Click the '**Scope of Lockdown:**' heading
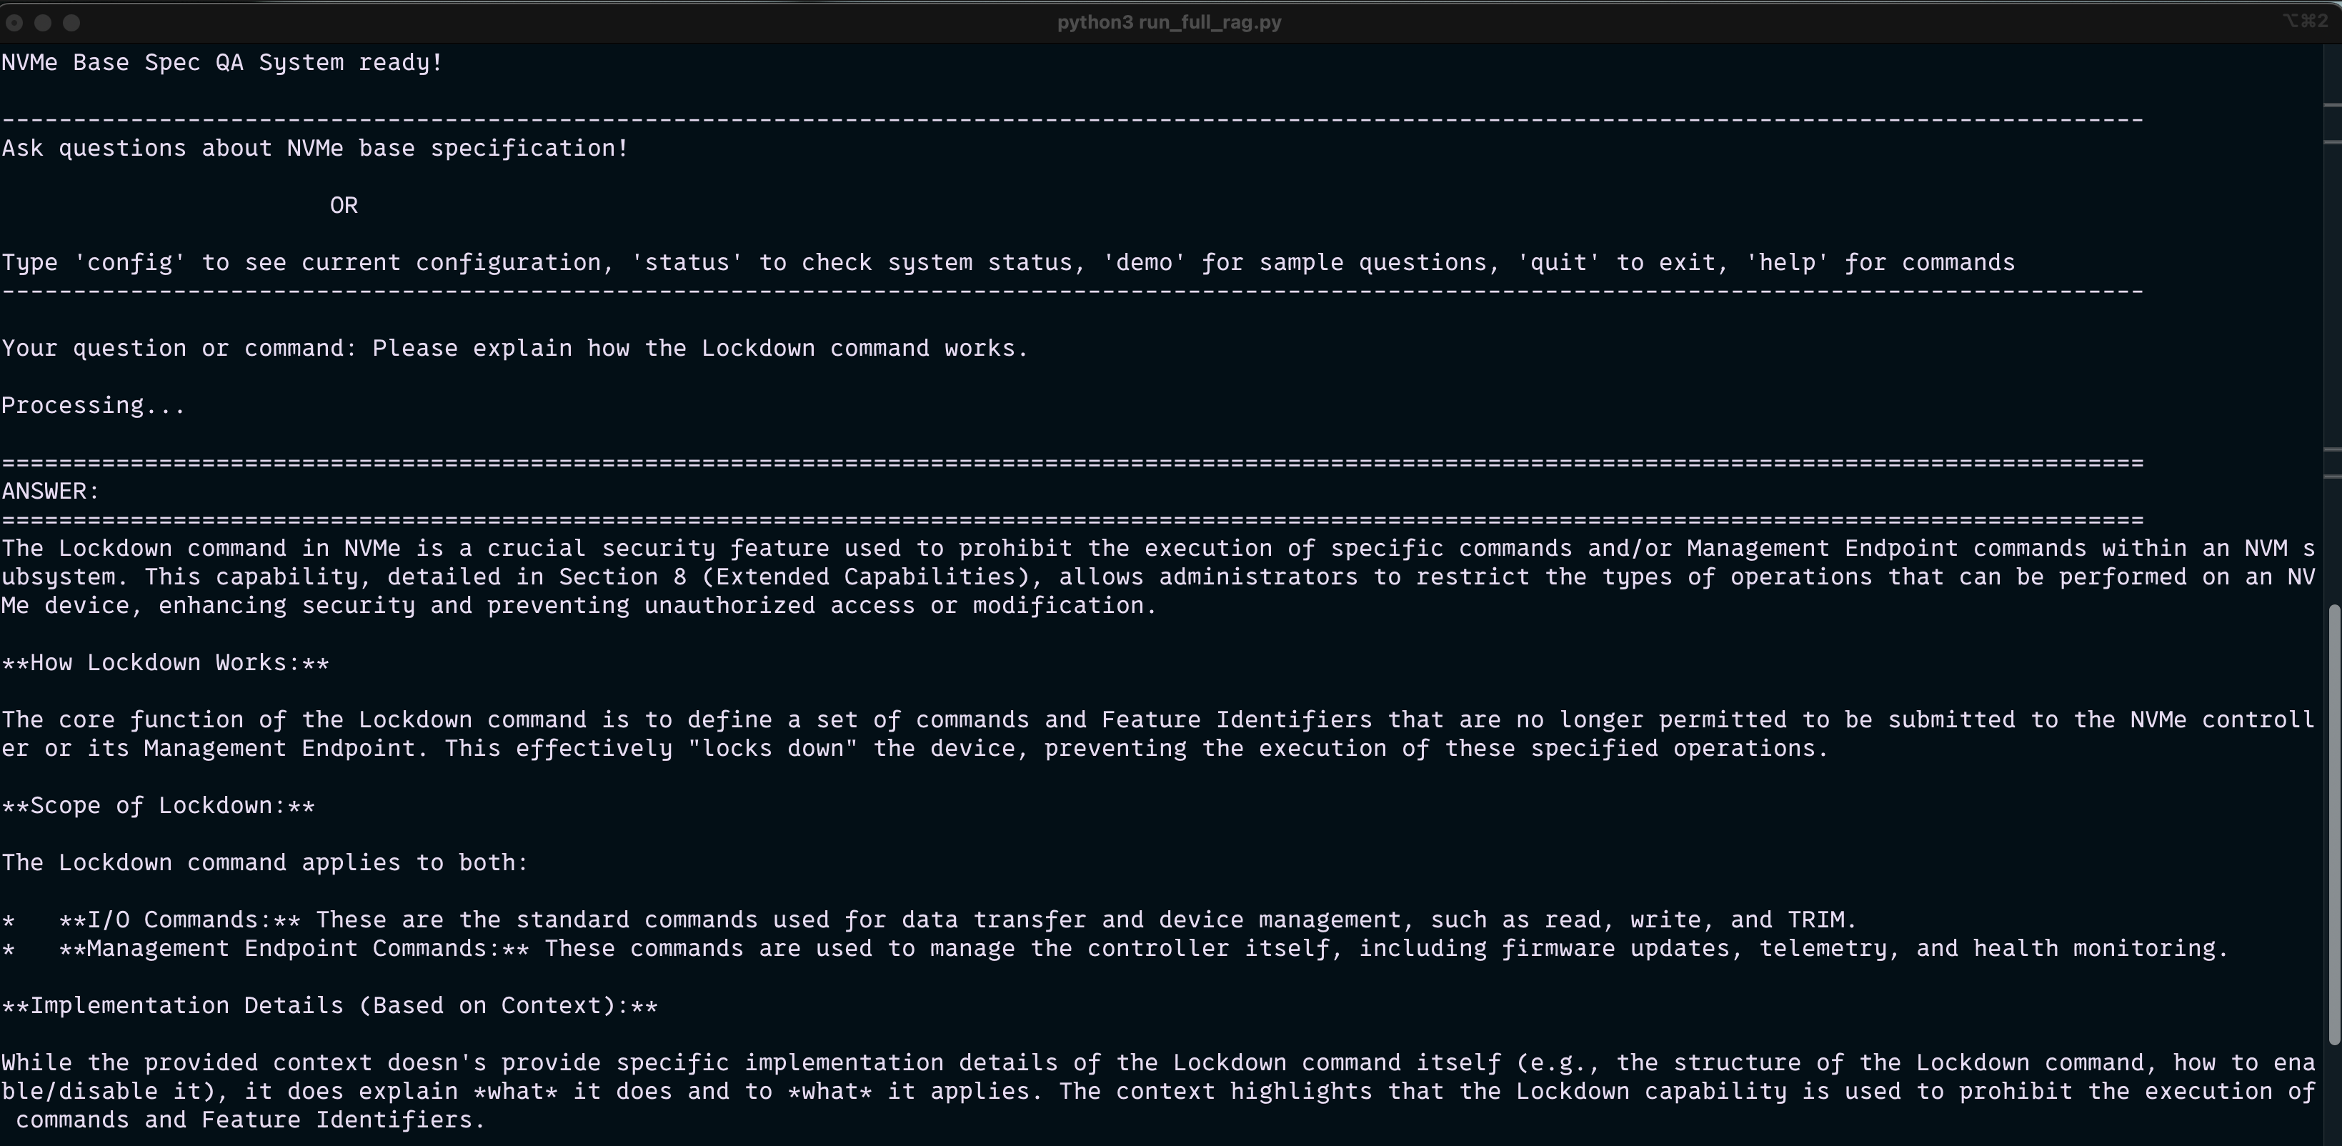This screenshot has height=1146, width=2342. point(157,806)
